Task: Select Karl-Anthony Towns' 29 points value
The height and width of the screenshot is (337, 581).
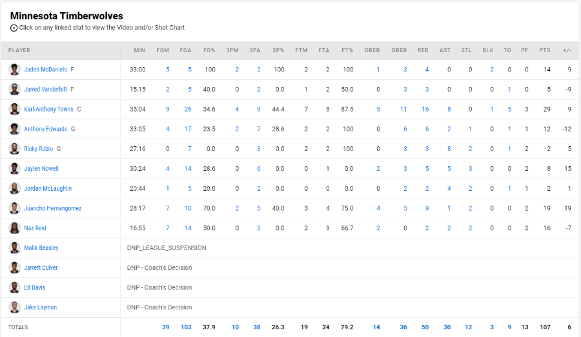Action: (547, 109)
